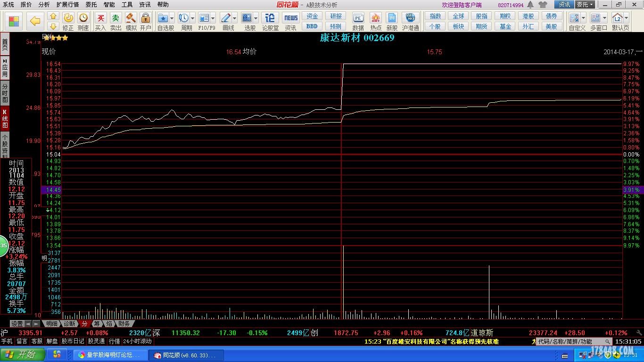Open the 默认页 L2 home icon

(618, 18)
